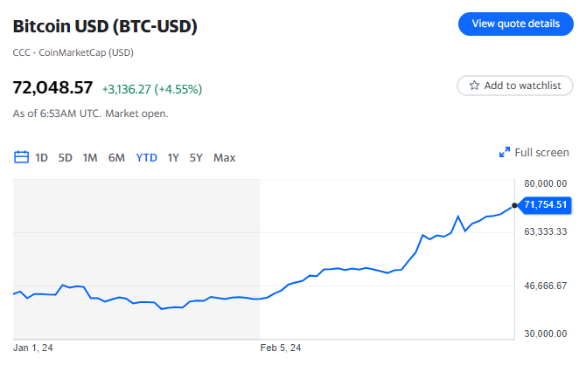Click the Bitcoin USD (BTC-USD) title
The width and height of the screenshot is (586, 372).
[105, 27]
